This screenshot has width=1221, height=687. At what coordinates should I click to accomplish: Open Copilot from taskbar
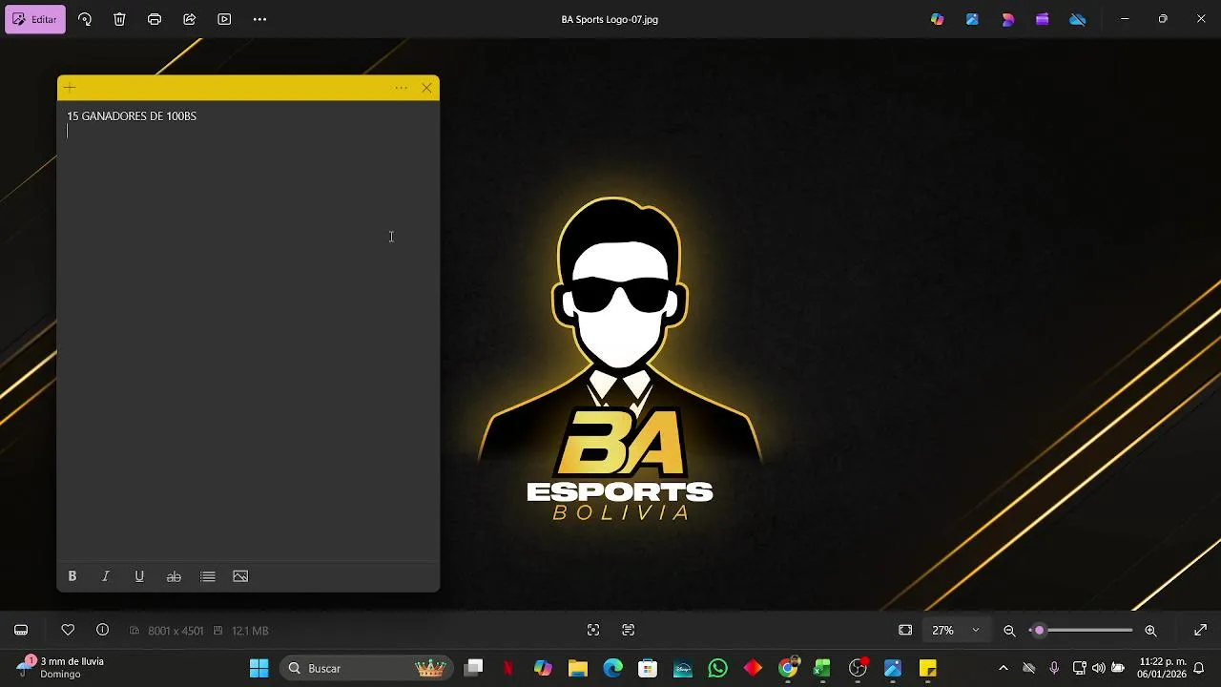coord(543,668)
